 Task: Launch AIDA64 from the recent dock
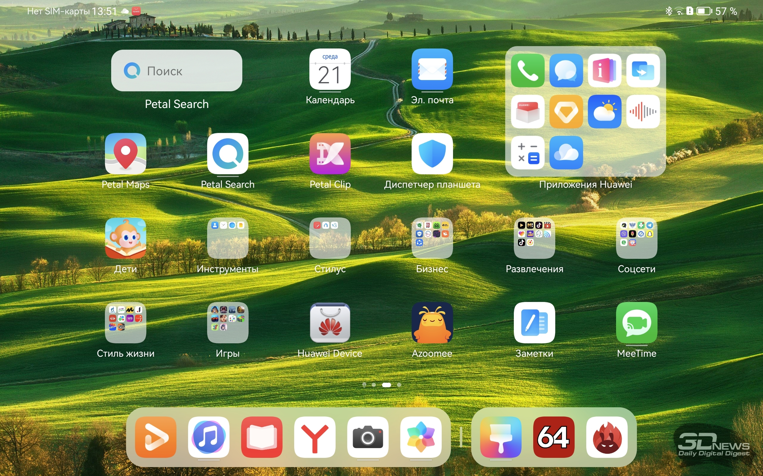pos(554,437)
